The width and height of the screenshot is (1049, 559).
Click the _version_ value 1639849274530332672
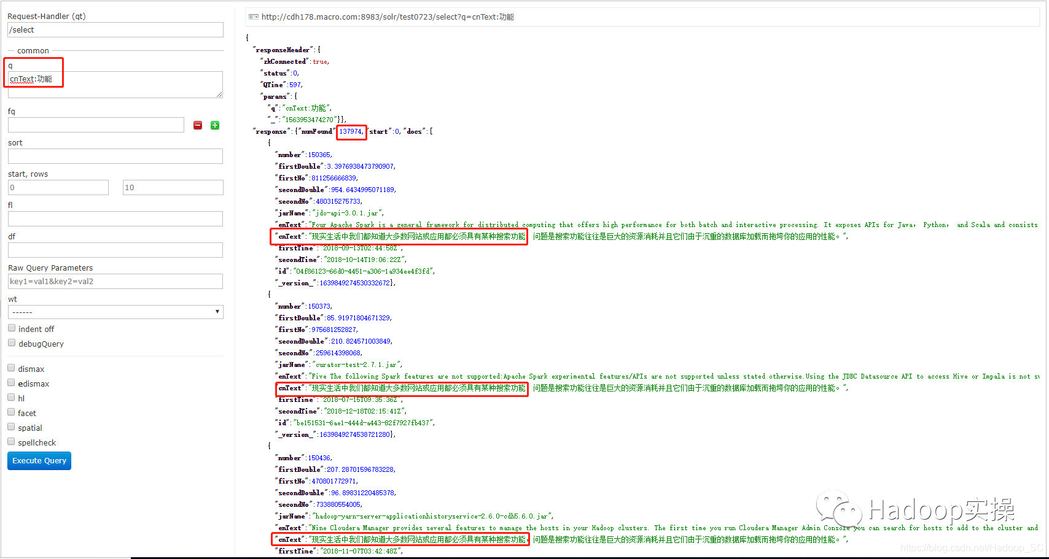(354, 283)
